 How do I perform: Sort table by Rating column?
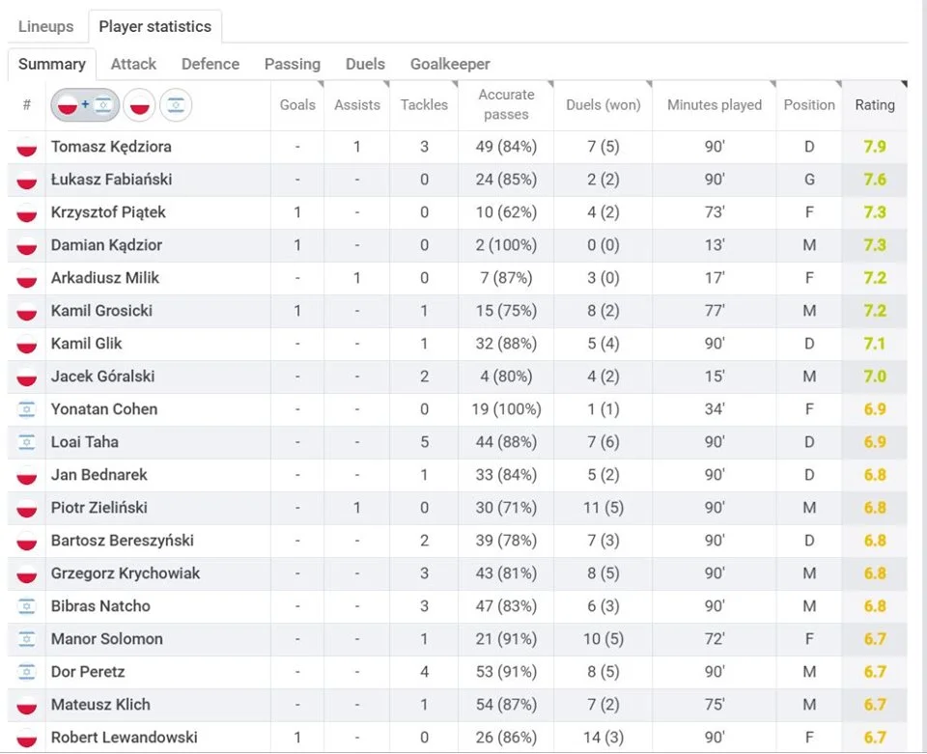pyautogui.click(x=875, y=105)
